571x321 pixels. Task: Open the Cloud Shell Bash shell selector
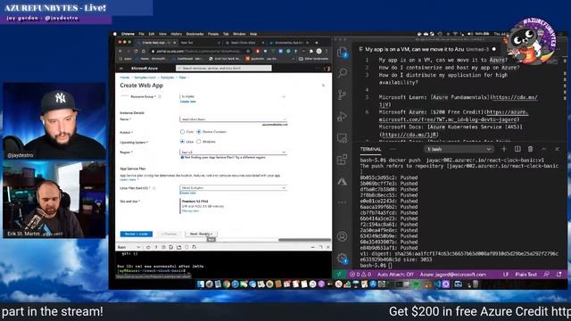pos(128,247)
